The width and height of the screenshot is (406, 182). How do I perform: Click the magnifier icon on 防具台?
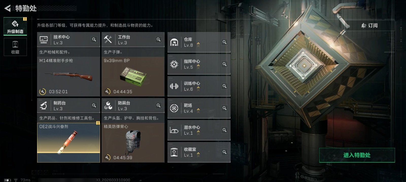point(159,106)
